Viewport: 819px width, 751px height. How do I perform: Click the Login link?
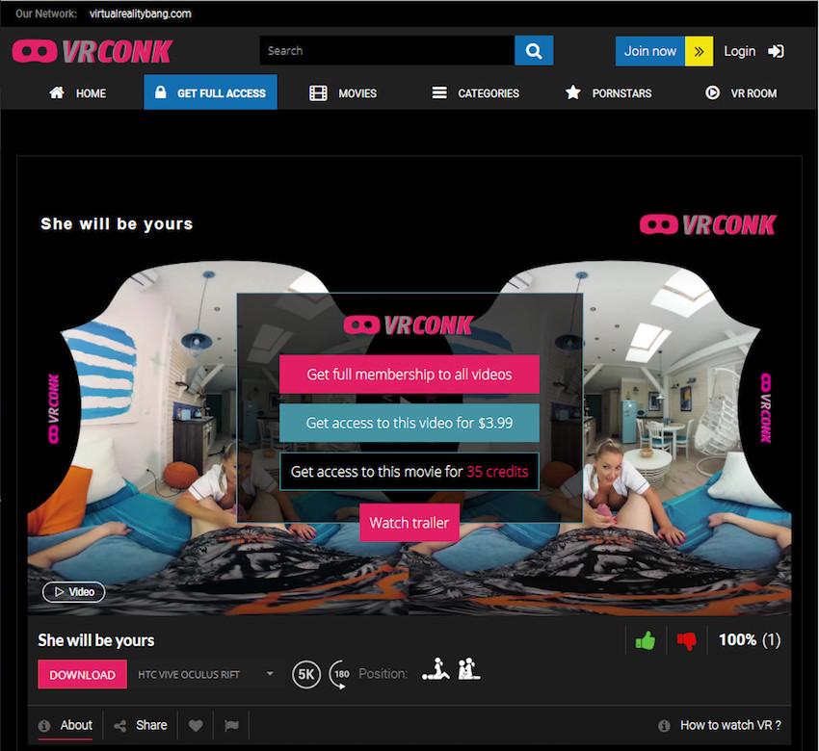[x=739, y=51]
